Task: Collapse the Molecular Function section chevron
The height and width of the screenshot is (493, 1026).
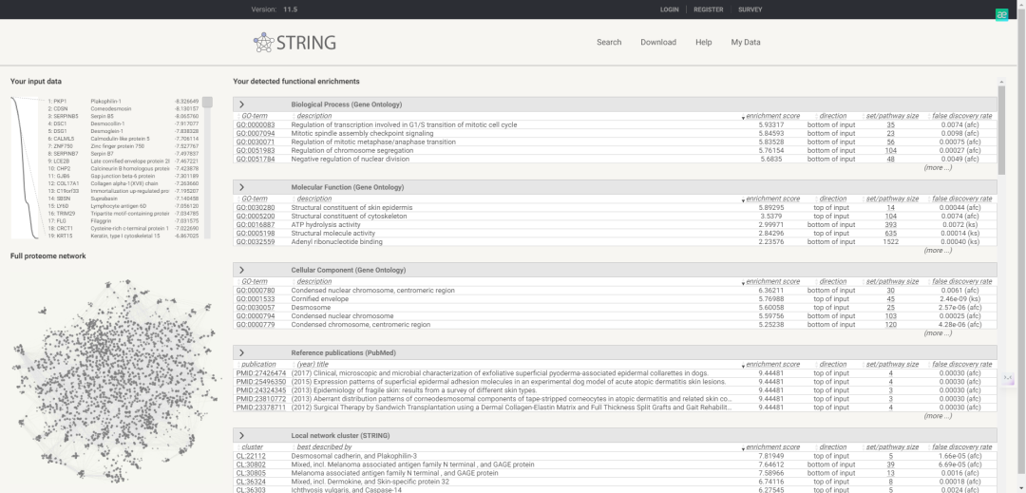Action: coord(241,187)
